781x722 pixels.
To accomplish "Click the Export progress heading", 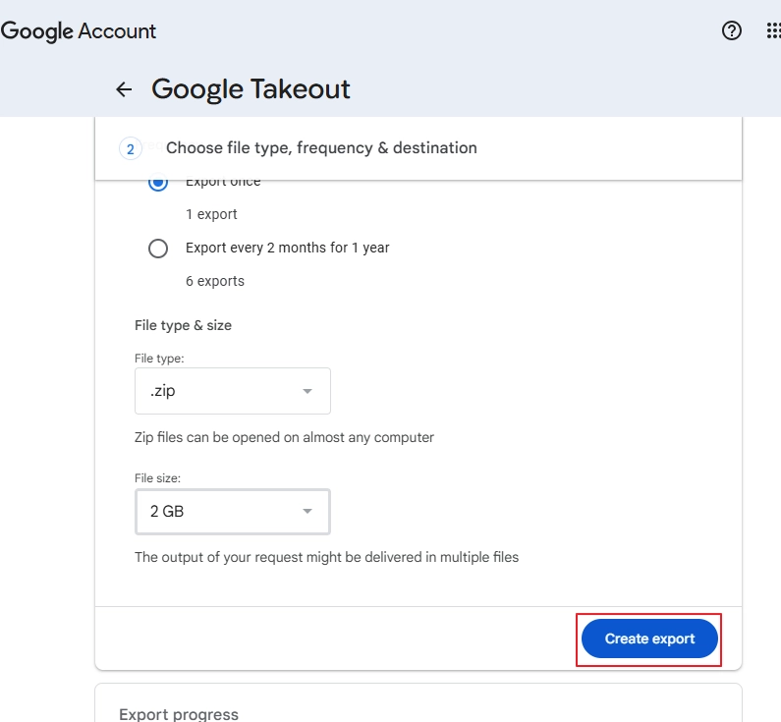I will [x=179, y=714].
